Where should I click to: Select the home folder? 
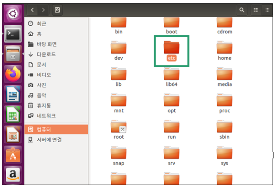pos(224,51)
